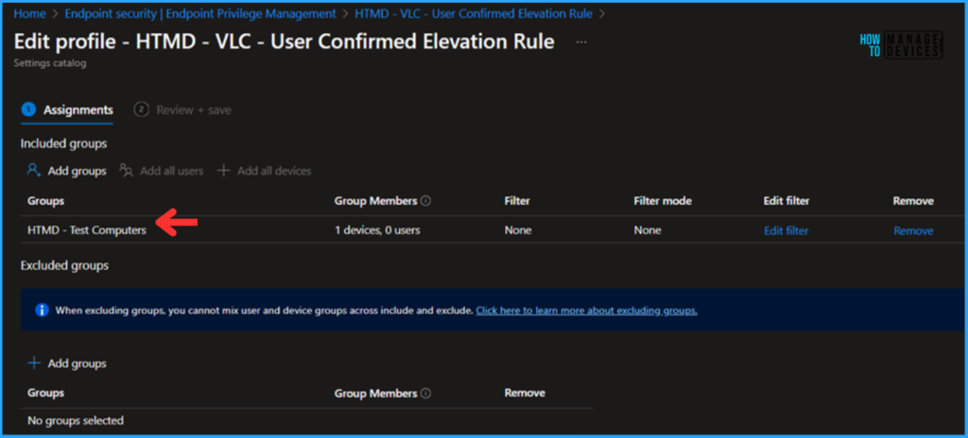This screenshot has width=968, height=438.
Task: Click the Filter mode column header
Action: pos(663,200)
